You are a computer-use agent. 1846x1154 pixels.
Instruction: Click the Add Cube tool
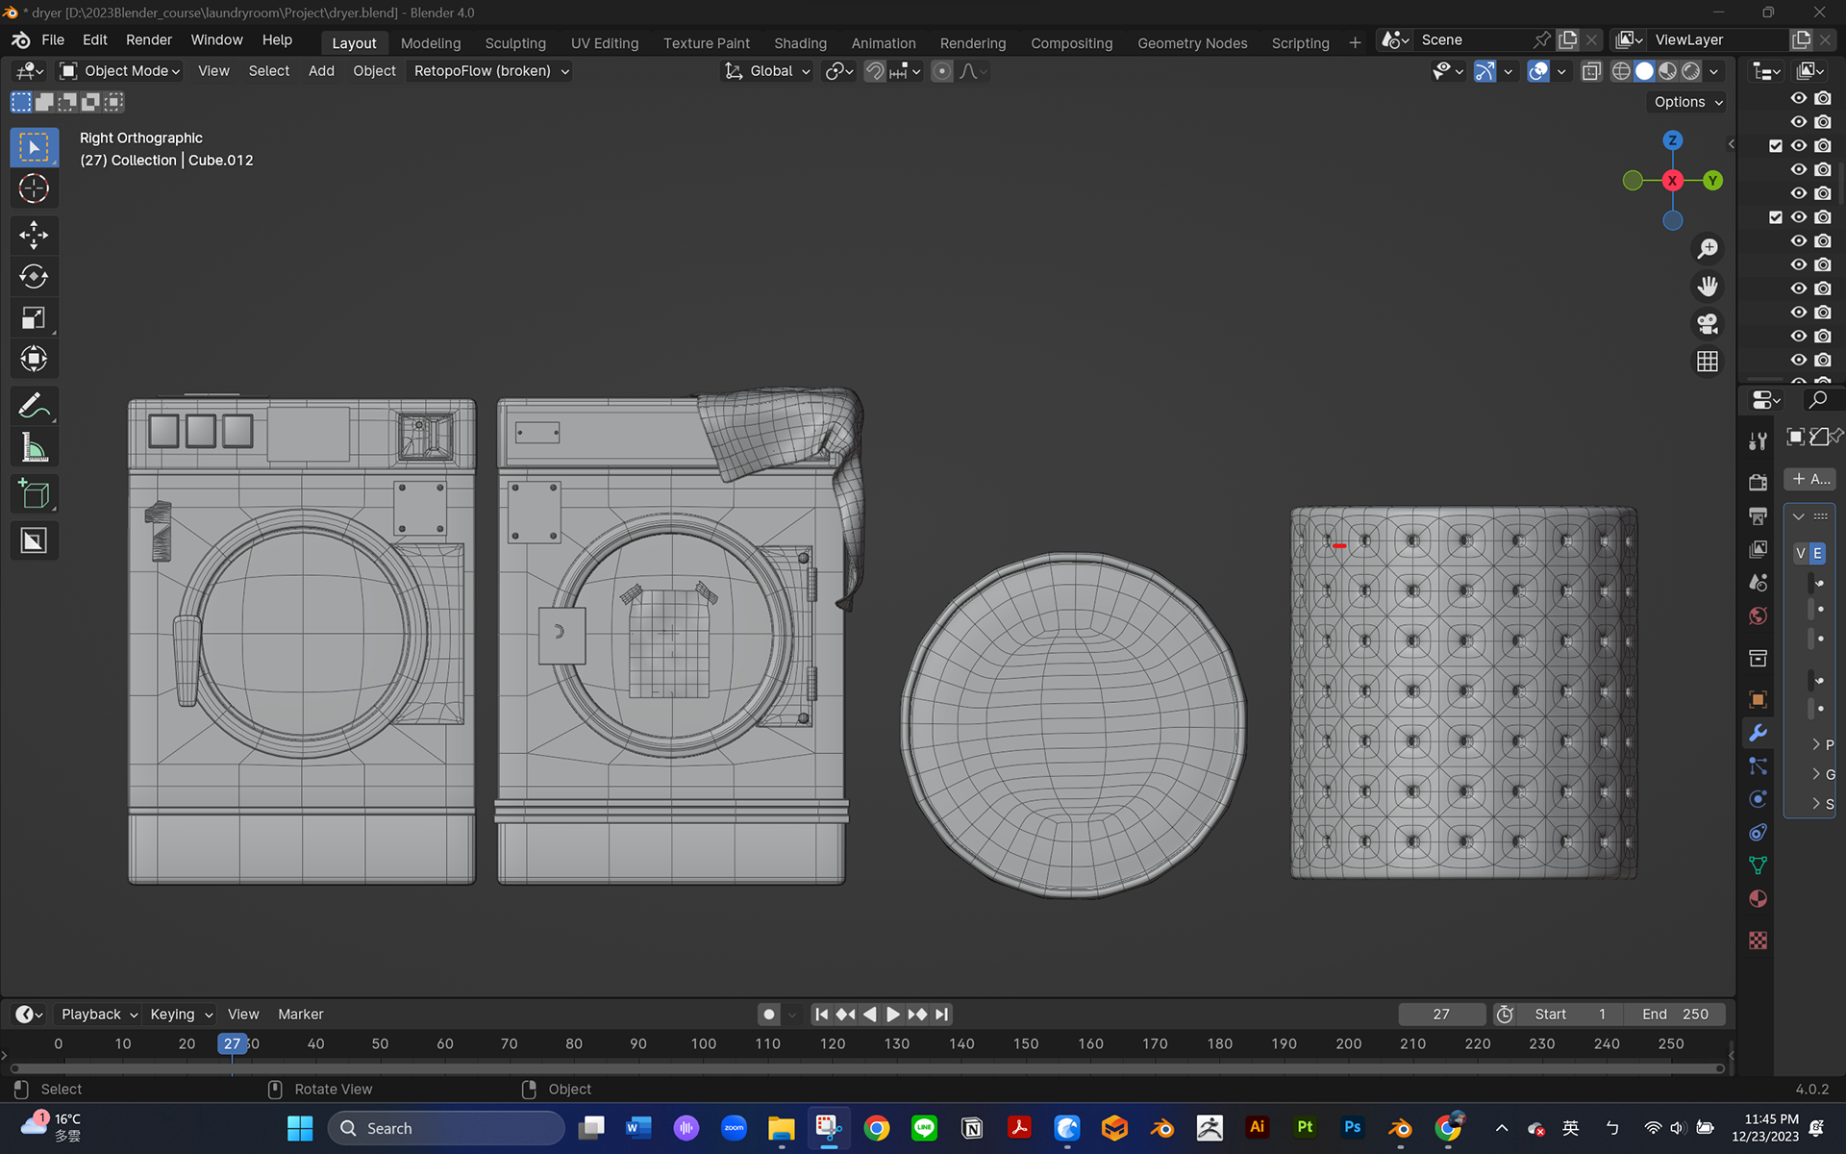coord(34,494)
